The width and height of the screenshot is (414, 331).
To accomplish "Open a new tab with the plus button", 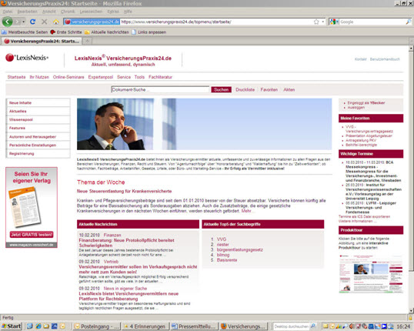I will [x=87, y=41].
